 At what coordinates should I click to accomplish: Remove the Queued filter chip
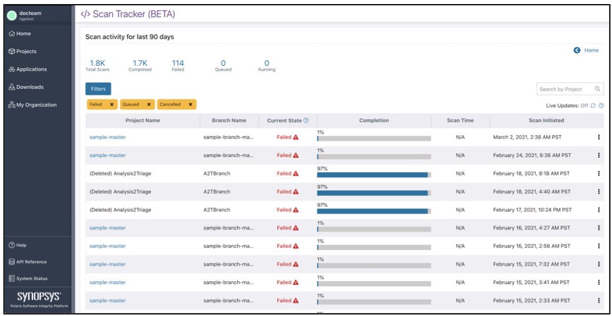pos(149,105)
